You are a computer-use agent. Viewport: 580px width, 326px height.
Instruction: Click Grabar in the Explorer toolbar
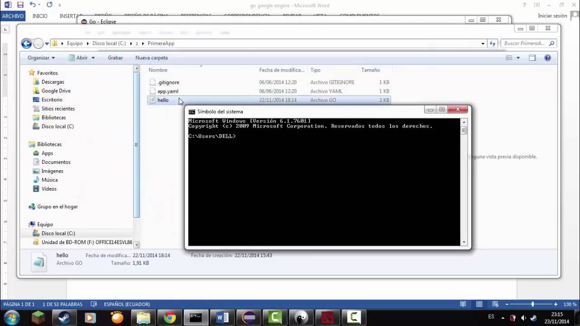click(x=115, y=58)
